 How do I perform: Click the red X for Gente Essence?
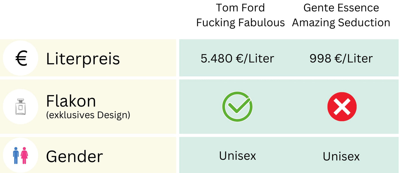pos(342,107)
